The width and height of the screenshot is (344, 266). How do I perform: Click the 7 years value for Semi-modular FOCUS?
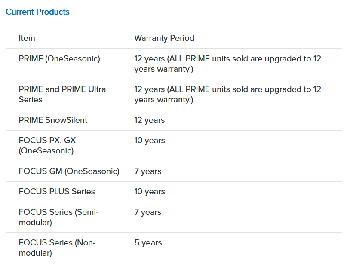tap(147, 212)
